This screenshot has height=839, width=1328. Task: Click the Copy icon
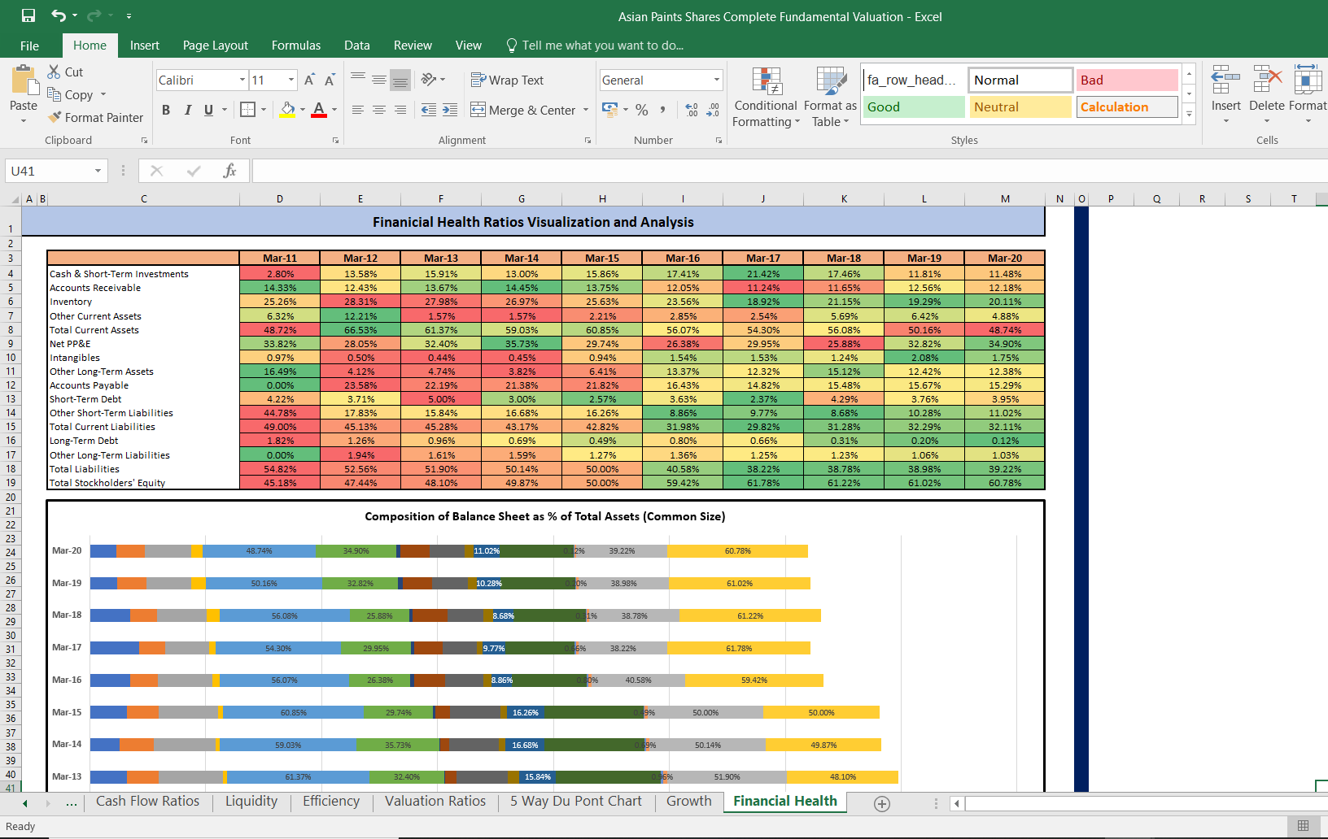(54, 94)
